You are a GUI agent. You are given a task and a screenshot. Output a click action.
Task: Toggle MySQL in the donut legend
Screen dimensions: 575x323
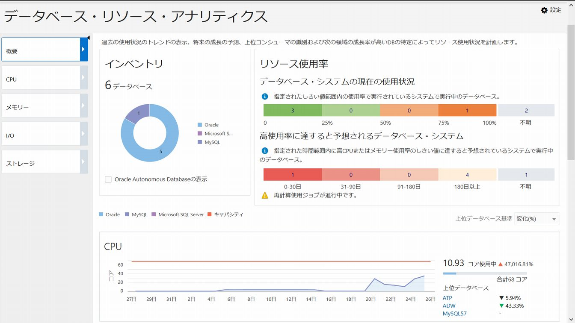pyautogui.click(x=209, y=142)
